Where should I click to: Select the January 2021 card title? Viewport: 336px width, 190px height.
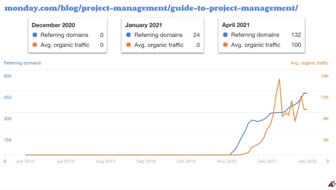pyautogui.click(x=143, y=25)
